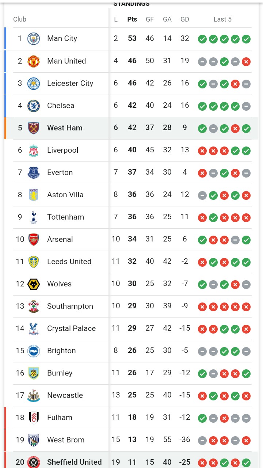
Task: Click the Pts column header
Action: [x=132, y=19]
